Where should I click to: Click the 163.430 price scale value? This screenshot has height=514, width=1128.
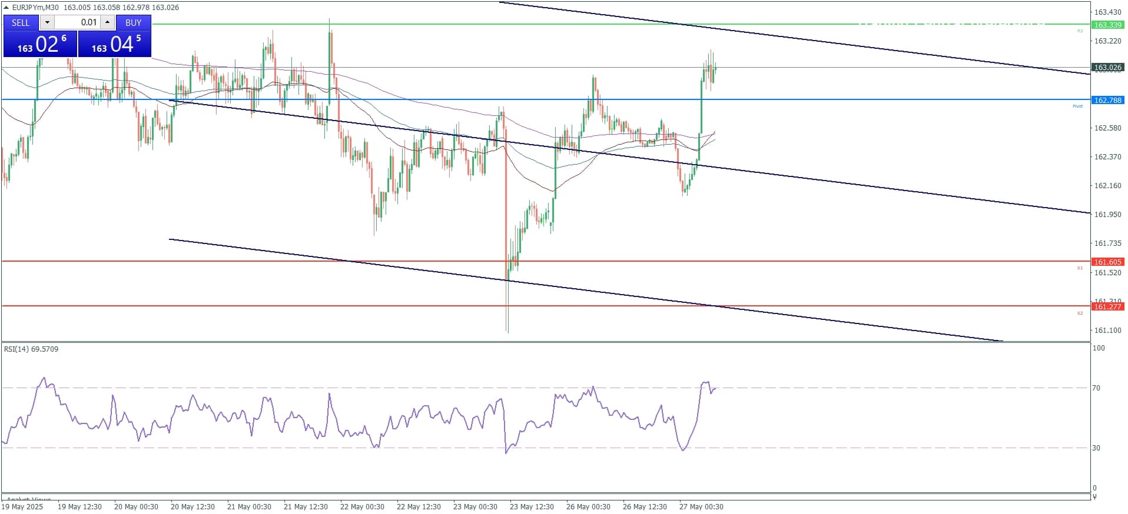(x=1107, y=12)
